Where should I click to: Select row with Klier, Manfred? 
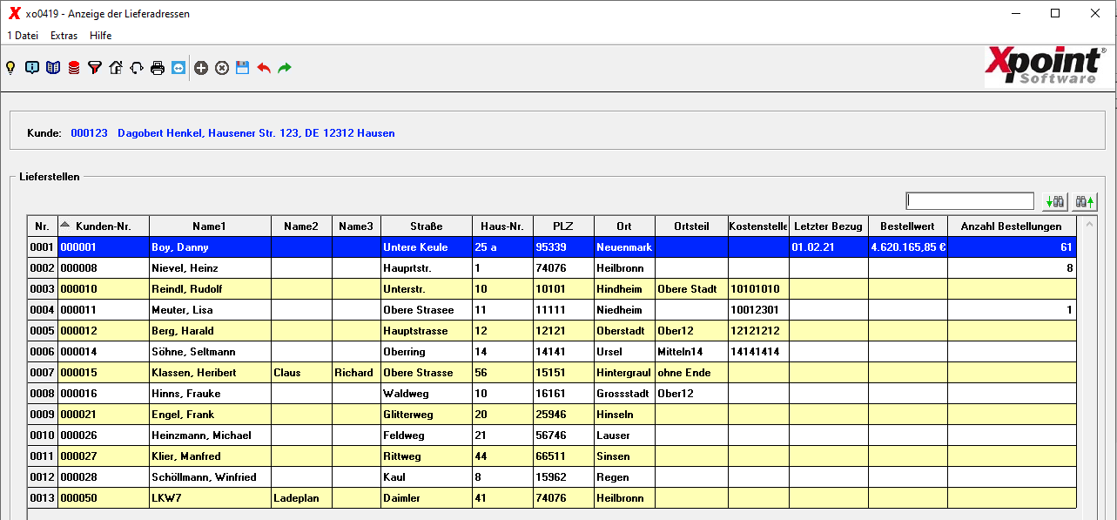point(552,456)
